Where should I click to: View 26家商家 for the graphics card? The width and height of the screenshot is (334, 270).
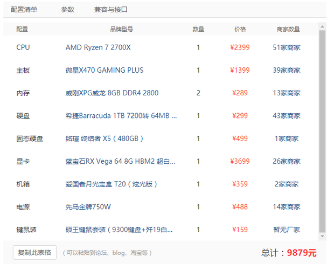(x=287, y=161)
